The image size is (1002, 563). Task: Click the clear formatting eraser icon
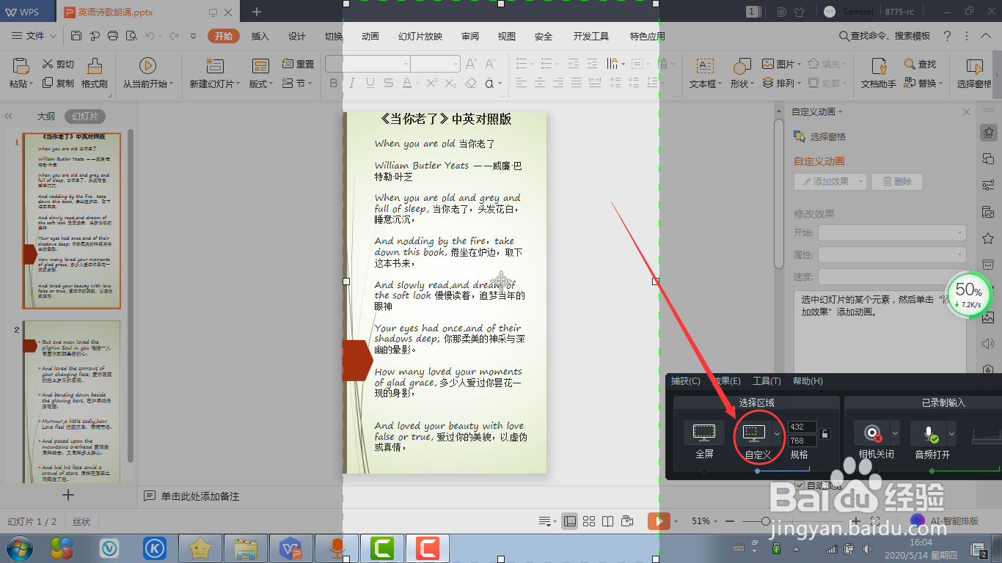tap(470, 83)
